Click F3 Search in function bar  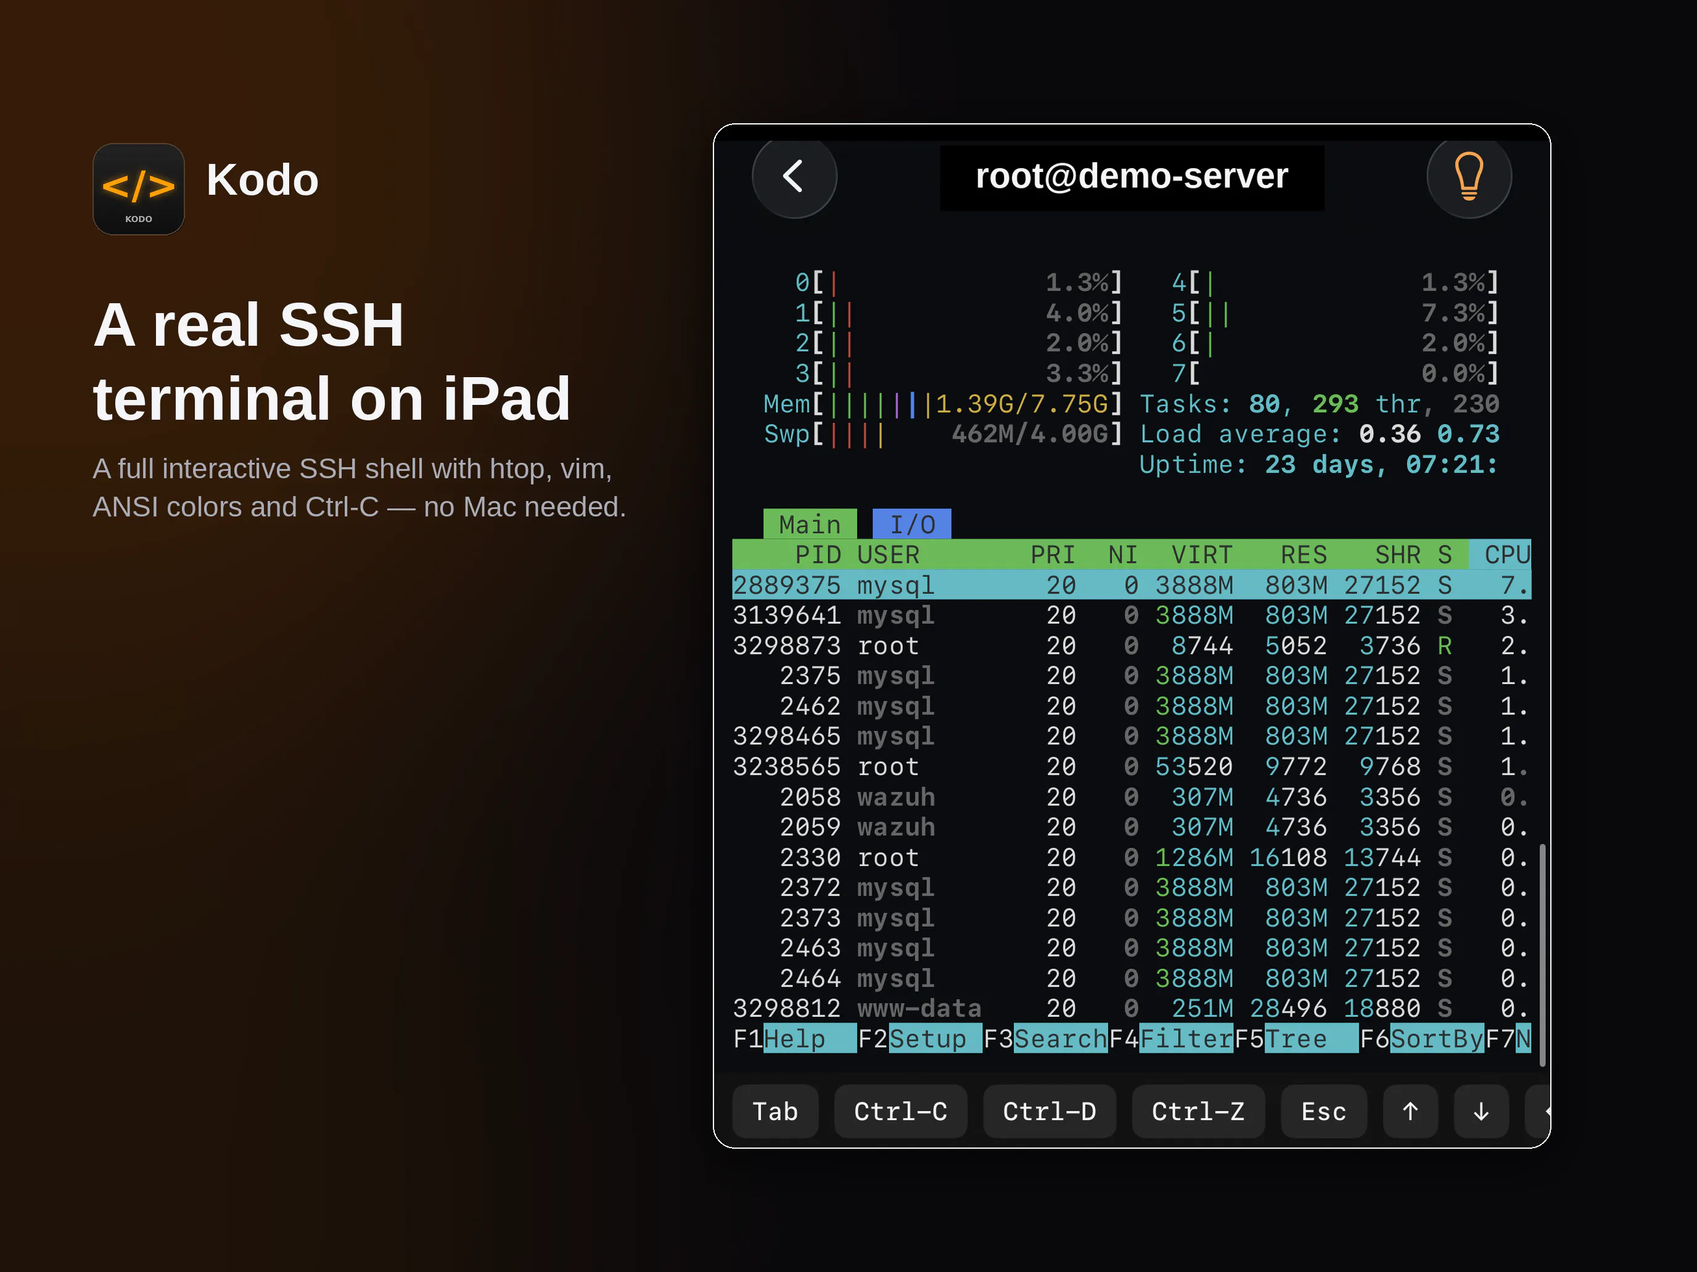point(1046,1039)
